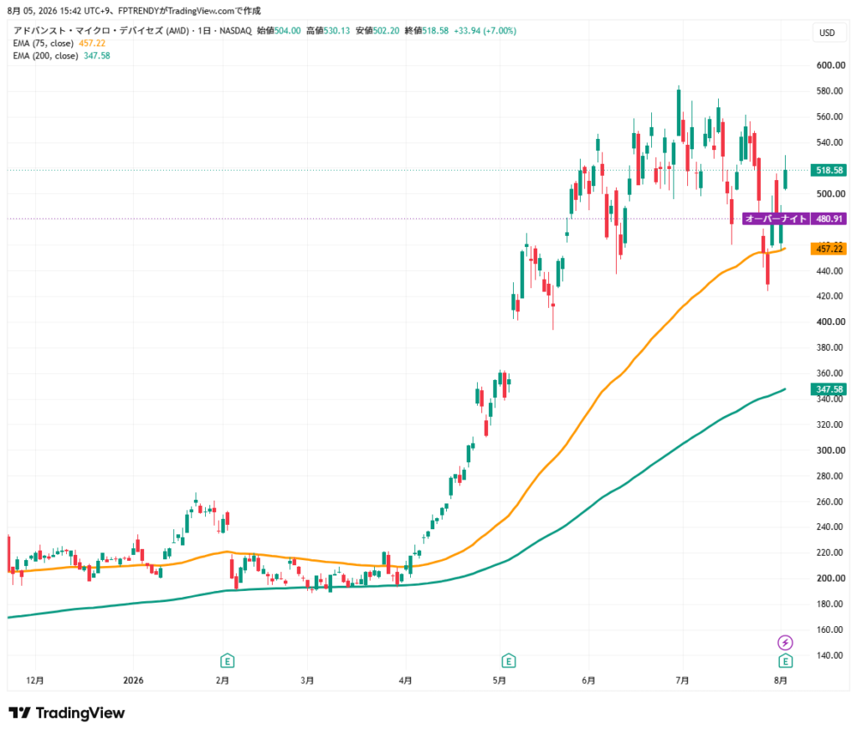Click the green 347.58 EMA price label

coord(829,389)
